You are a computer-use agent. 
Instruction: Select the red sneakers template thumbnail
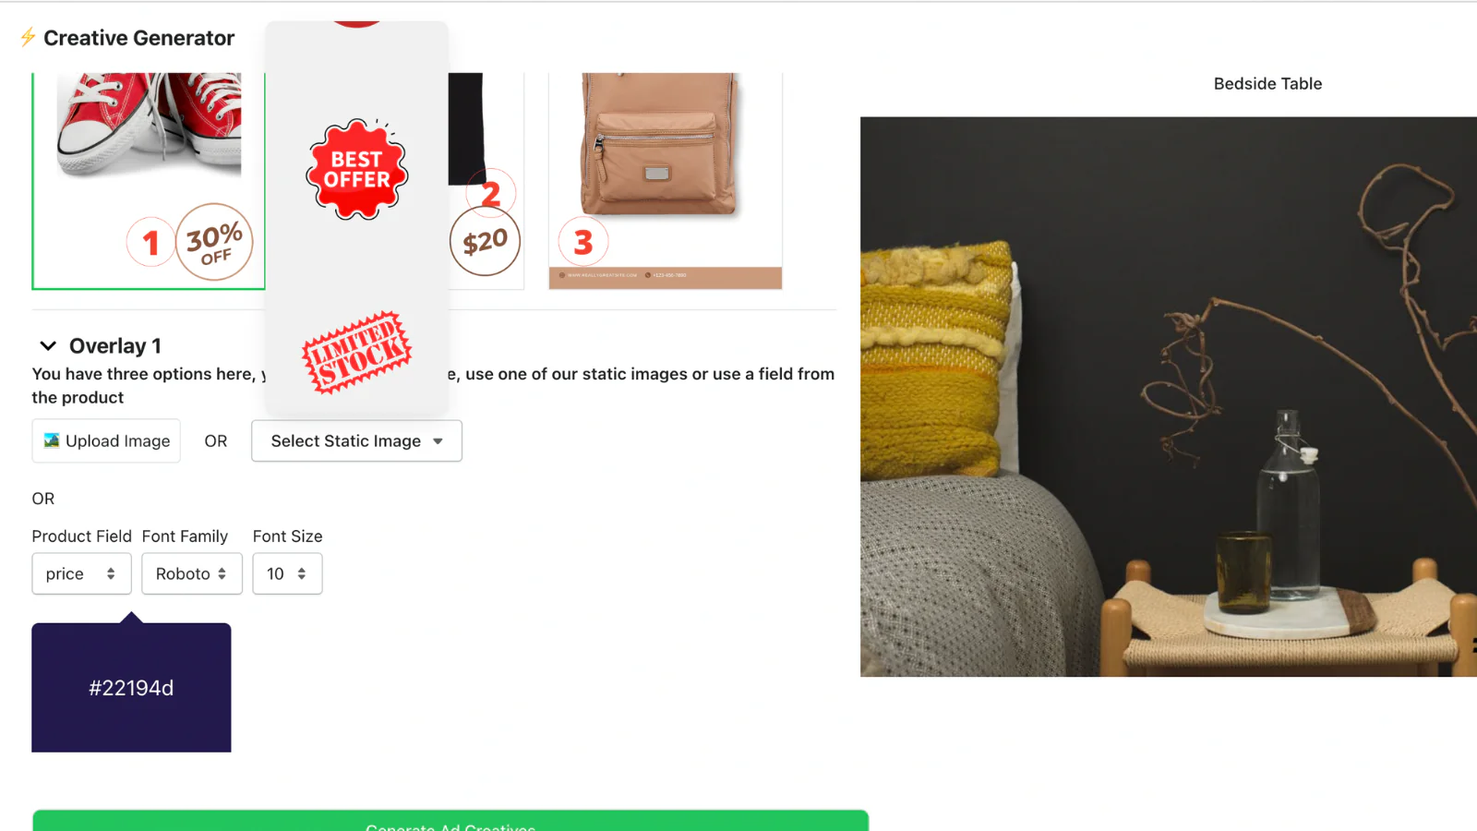(x=149, y=181)
